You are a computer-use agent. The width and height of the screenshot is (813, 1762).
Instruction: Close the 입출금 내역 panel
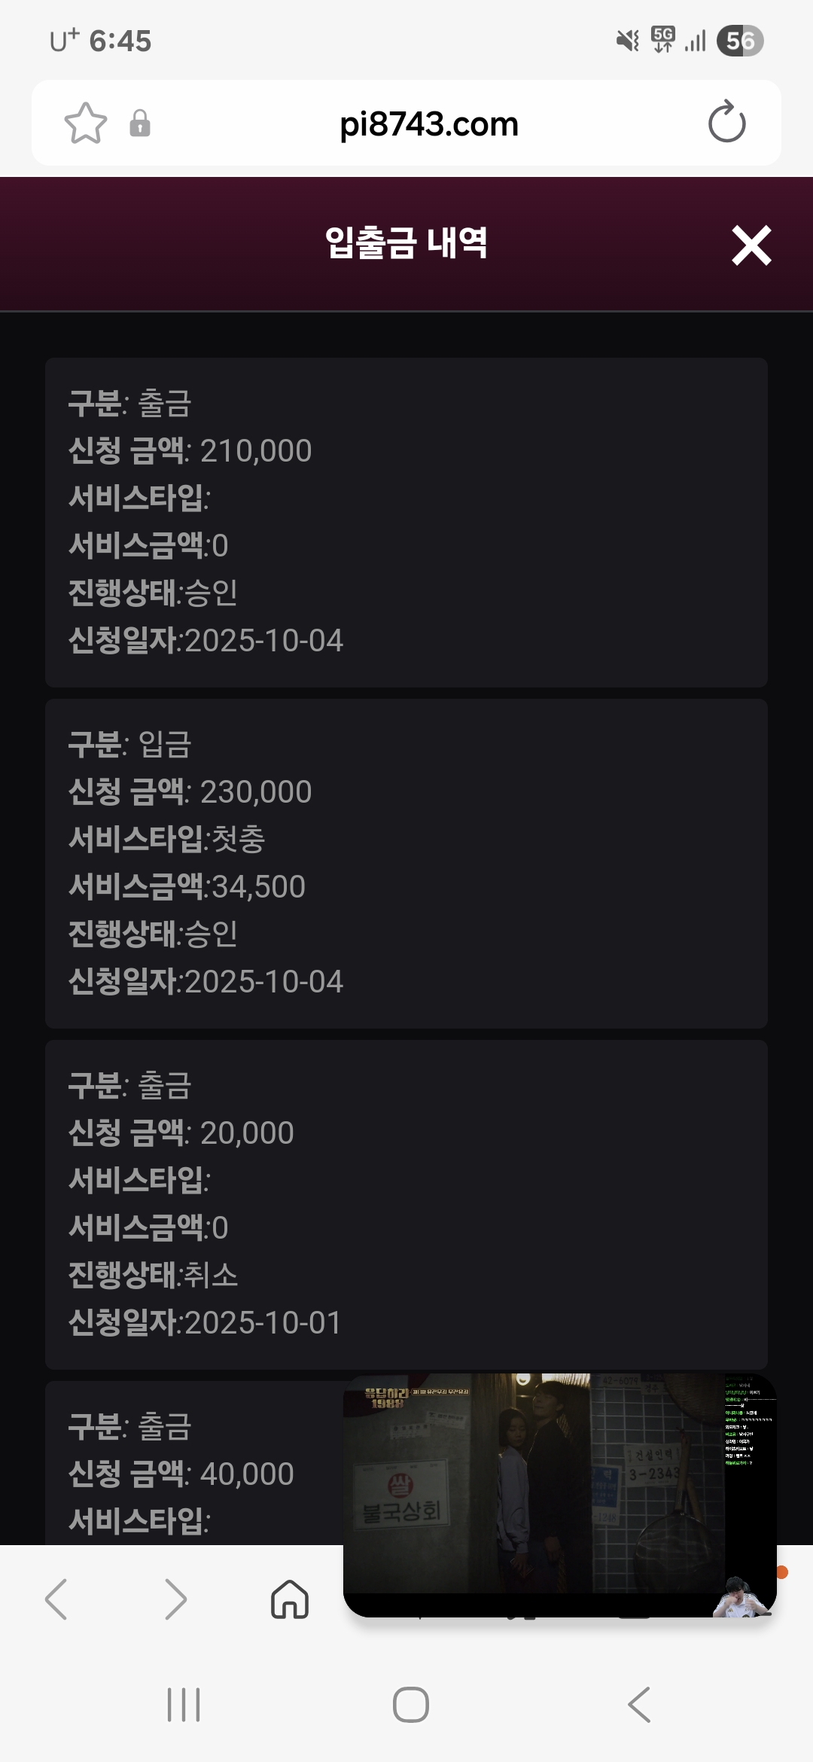coord(751,245)
